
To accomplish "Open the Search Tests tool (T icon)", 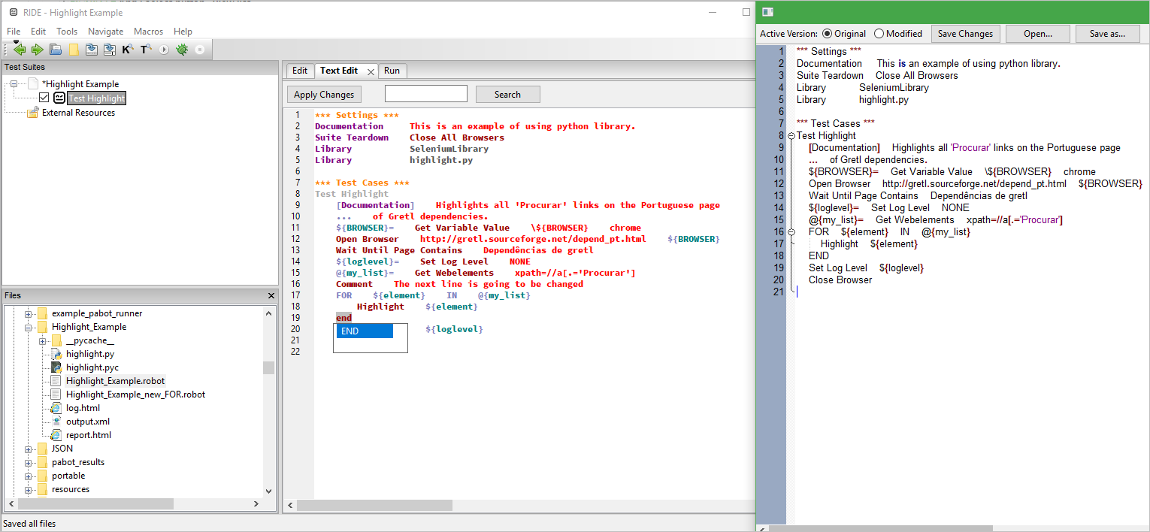I will point(144,50).
